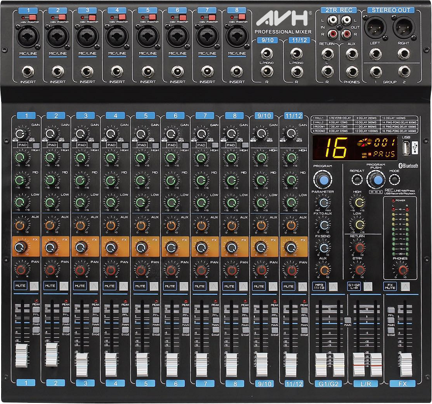Engage the PAD button on channel 2
Viewport: 432px width, 404px height.
tap(66, 145)
